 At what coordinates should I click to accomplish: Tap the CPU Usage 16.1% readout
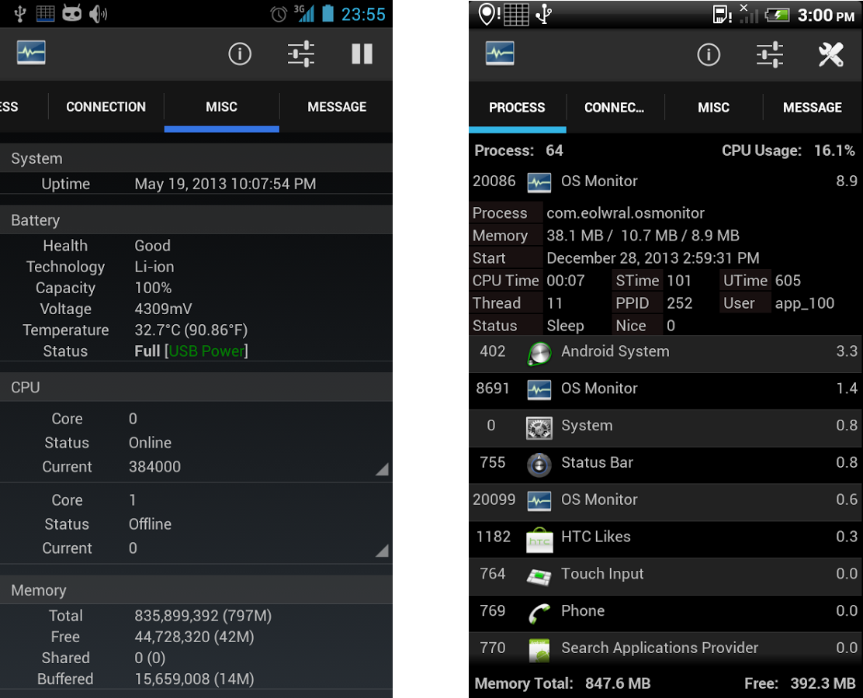click(788, 150)
